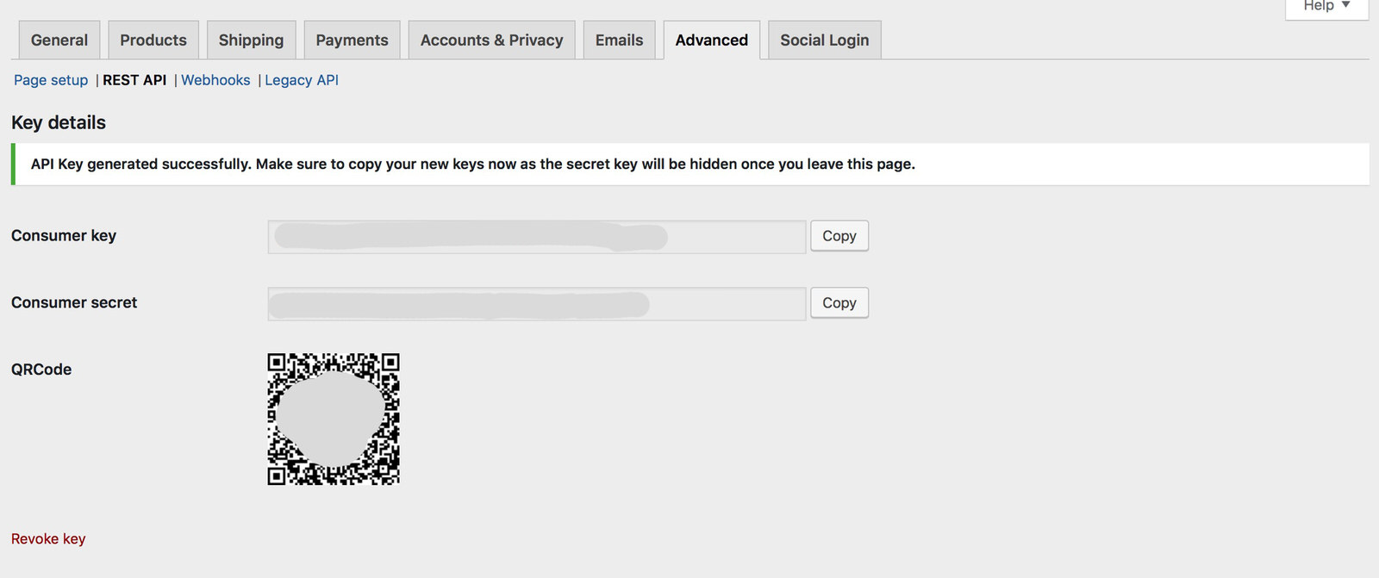Navigate to the Page setup section
1379x578 pixels.
[x=51, y=80]
